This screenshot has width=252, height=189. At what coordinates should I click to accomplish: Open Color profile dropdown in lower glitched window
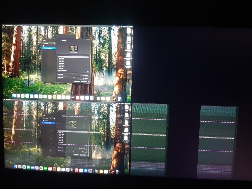click(83, 149)
